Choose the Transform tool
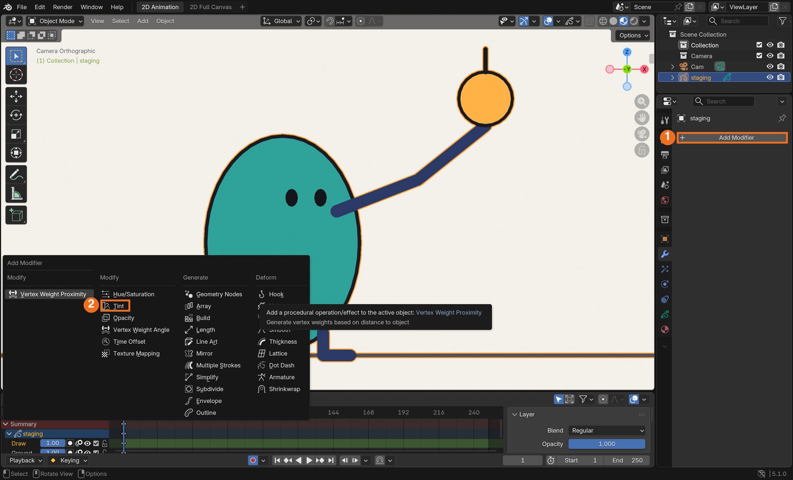Image resolution: width=793 pixels, height=480 pixels. coord(16,153)
